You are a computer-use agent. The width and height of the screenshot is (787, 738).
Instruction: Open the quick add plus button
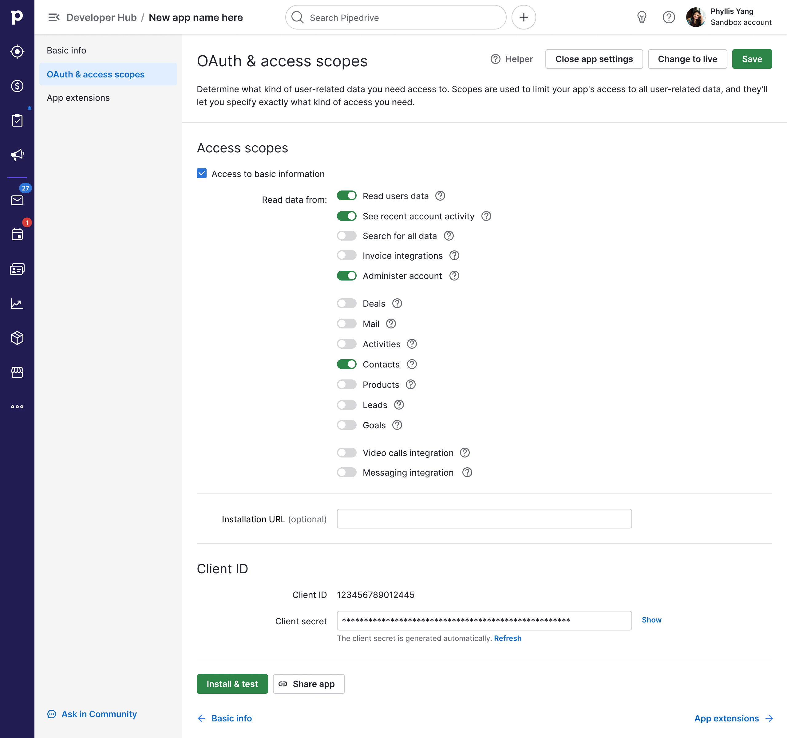[523, 18]
